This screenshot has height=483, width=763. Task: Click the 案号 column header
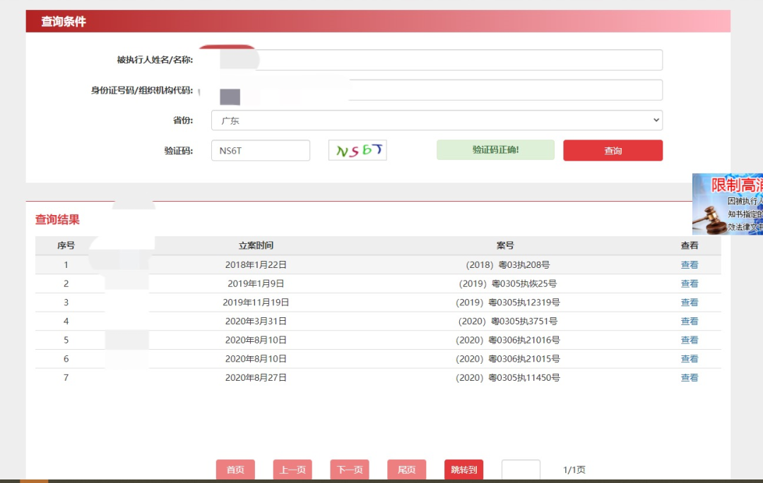[504, 245]
